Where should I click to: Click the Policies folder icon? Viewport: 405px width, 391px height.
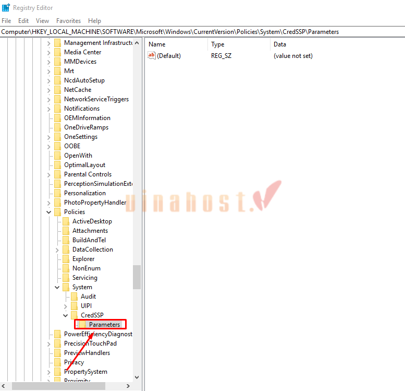[58, 212]
